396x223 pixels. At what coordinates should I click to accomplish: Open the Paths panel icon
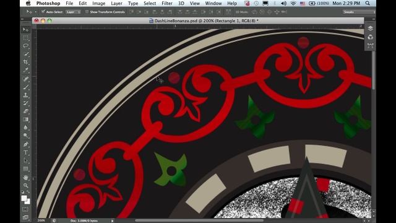click(370, 46)
